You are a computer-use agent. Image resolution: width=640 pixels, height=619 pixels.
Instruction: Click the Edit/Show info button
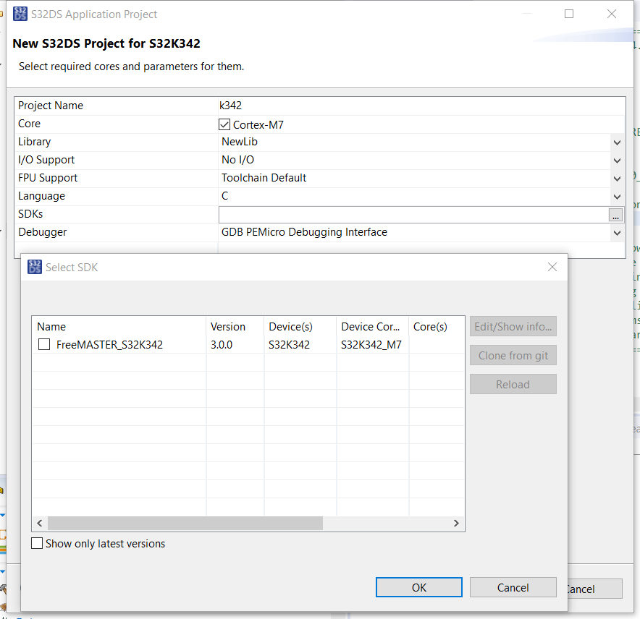click(x=513, y=326)
